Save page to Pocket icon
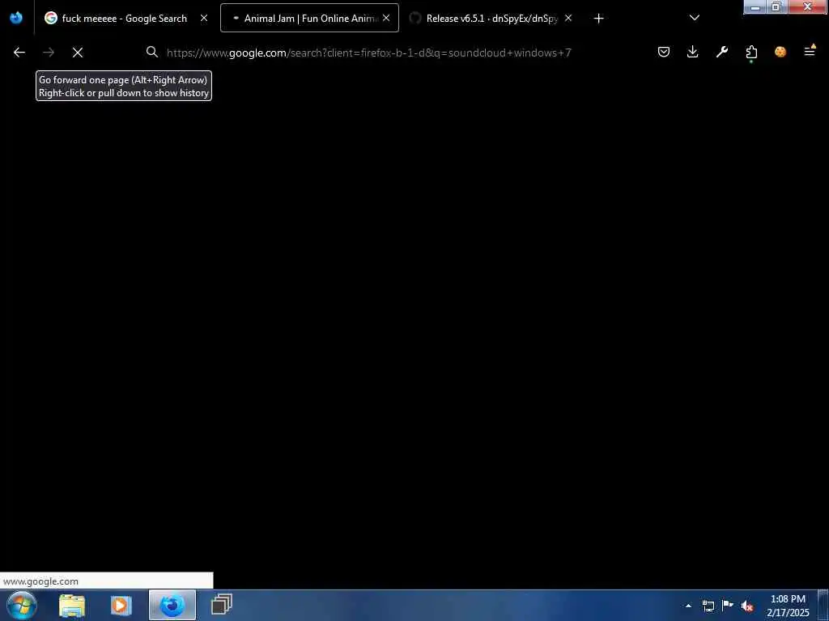 point(664,52)
